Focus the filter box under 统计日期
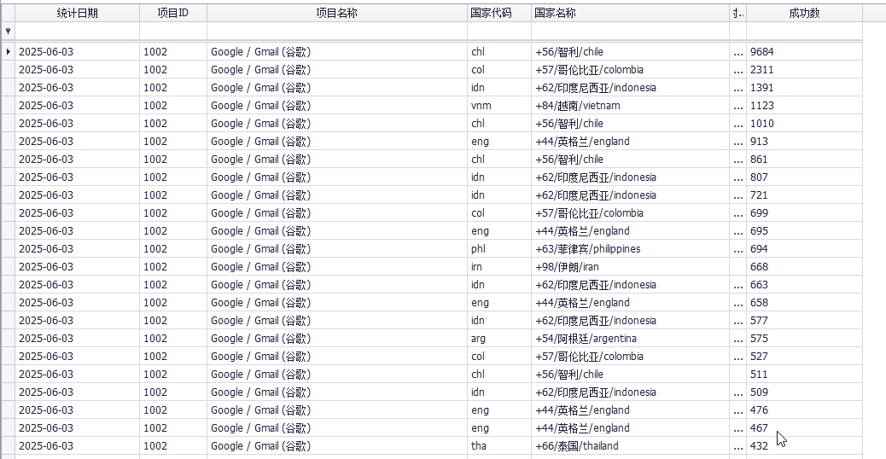This screenshot has width=886, height=459. pos(78,31)
